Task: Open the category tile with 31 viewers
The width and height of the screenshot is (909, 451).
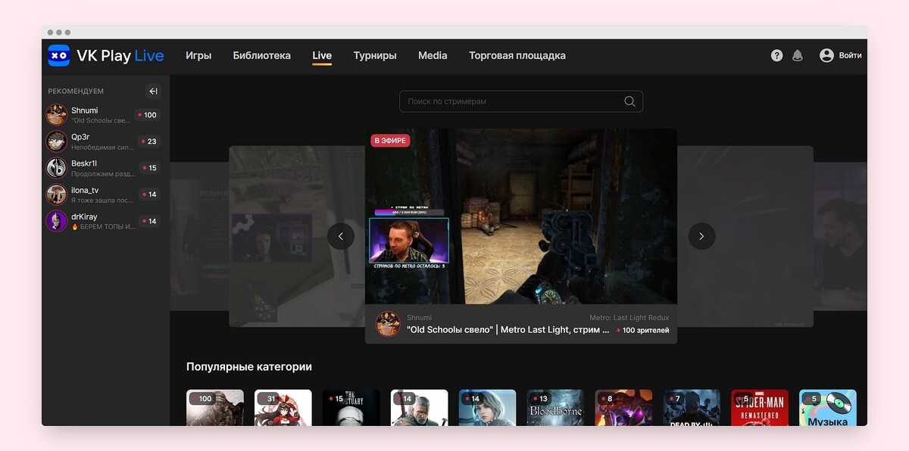Action: pyautogui.click(x=283, y=408)
